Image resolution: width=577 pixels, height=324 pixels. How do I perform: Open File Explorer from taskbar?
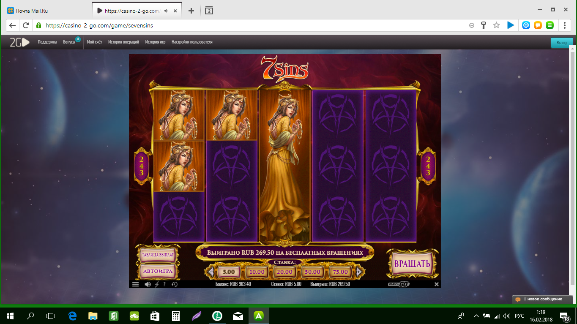click(x=93, y=316)
